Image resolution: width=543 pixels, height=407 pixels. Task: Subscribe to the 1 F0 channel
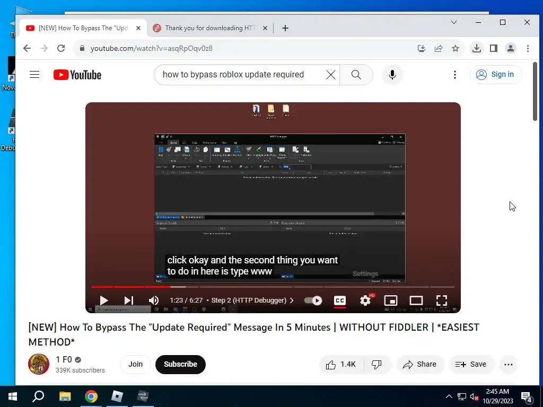[180, 364]
